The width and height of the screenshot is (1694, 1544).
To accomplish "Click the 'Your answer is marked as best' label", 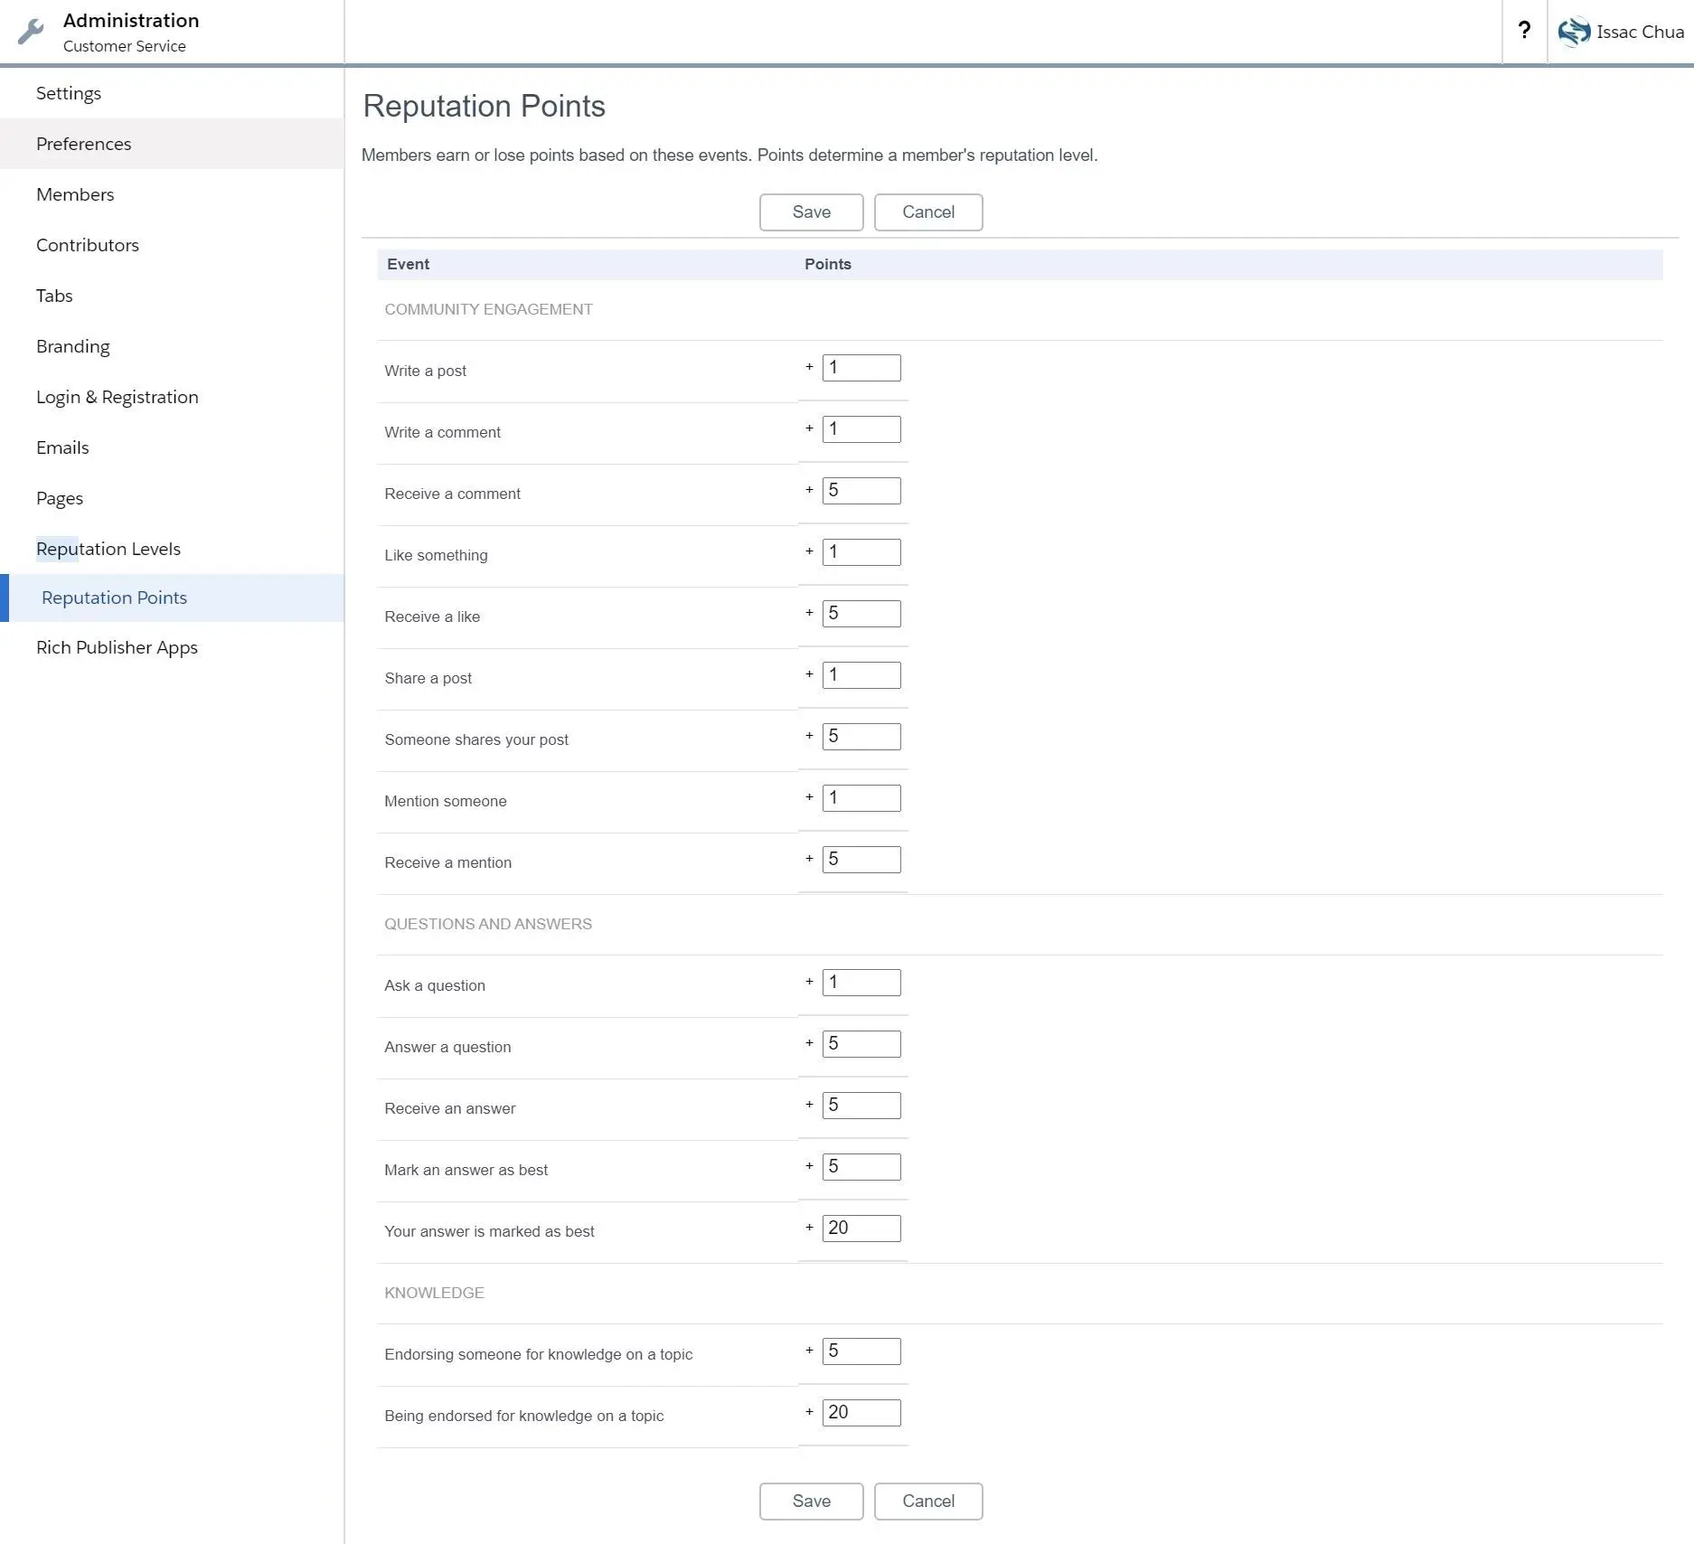I will pos(489,1231).
